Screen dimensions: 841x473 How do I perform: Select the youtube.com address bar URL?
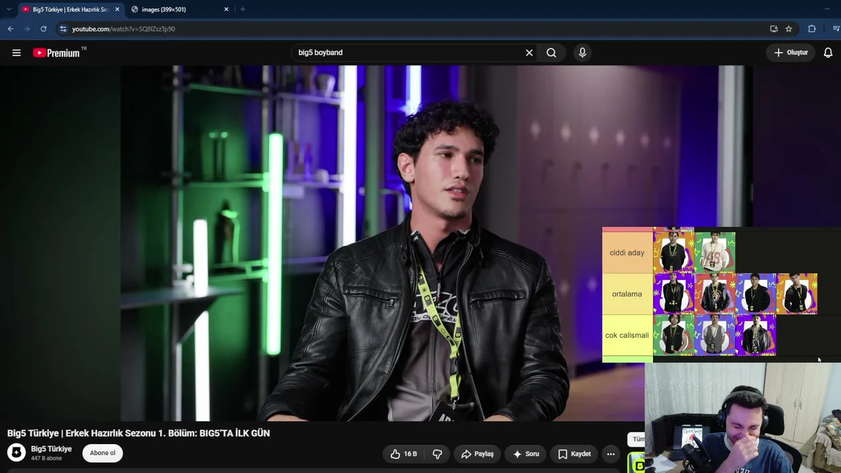[x=124, y=29]
